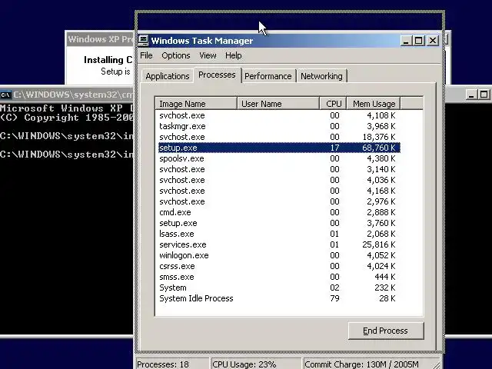Select svchost.exe row using 3,140 K

(x=279, y=169)
